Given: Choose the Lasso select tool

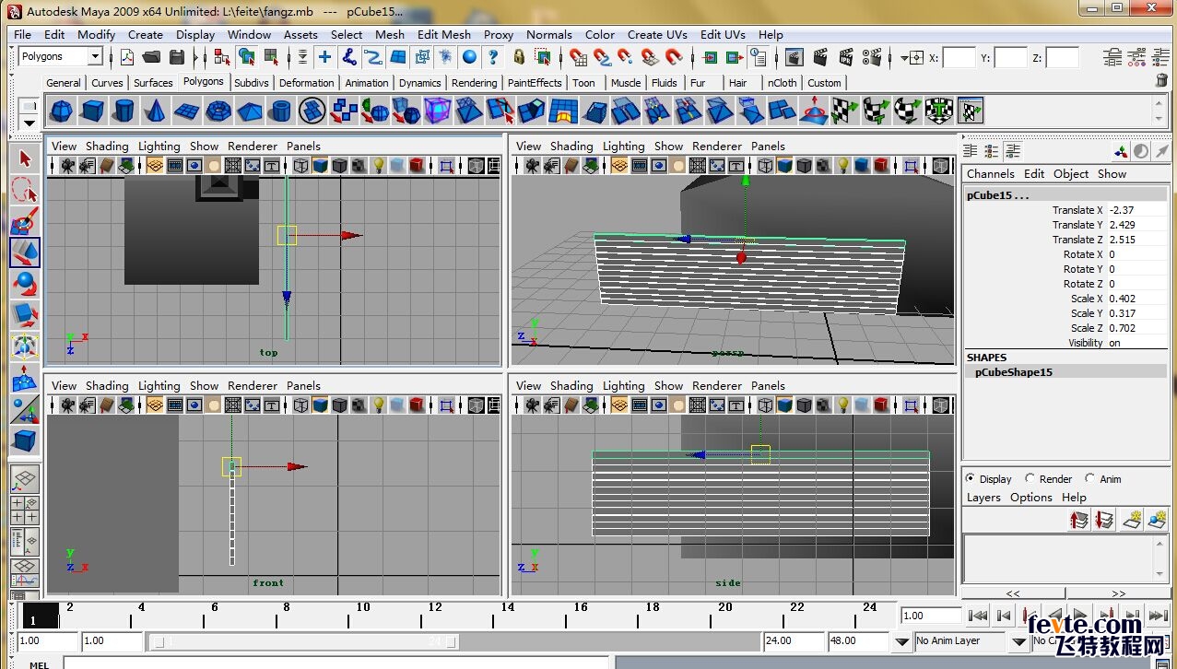Looking at the screenshot, I should coord(25,191).
